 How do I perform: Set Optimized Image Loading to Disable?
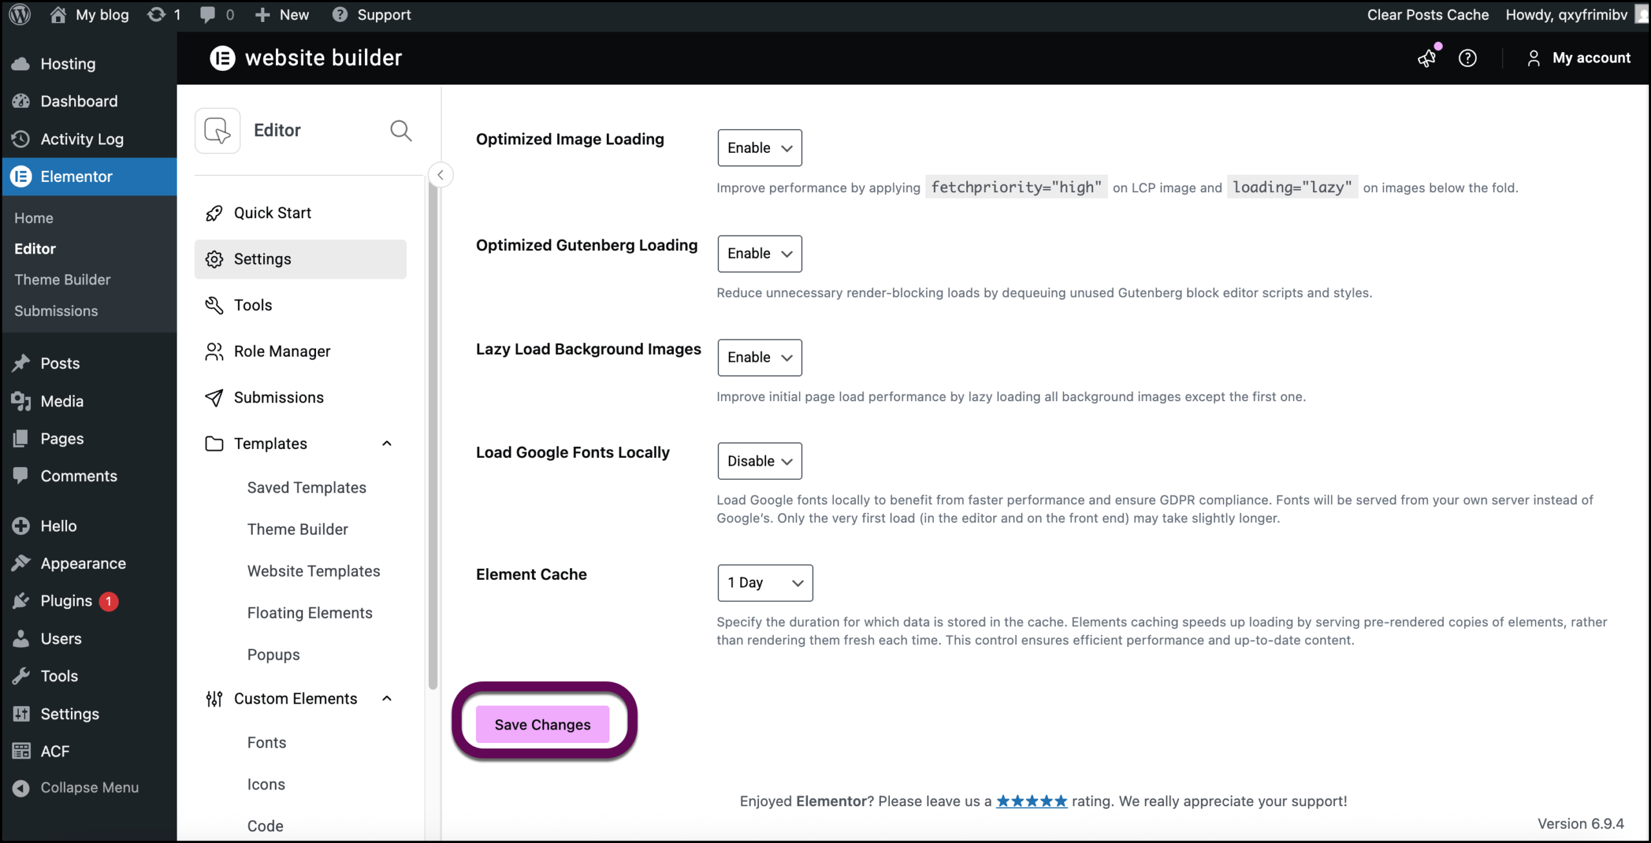tap(759, 148)
